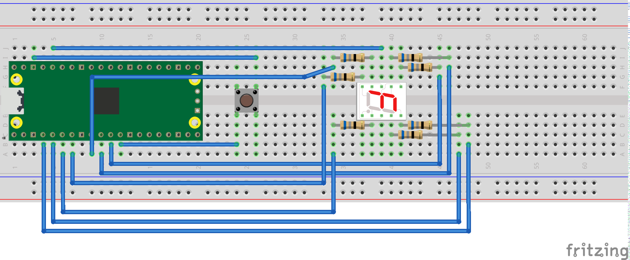Click the column number 5 label at top
This screenshot has width=630, height=260.
coord(53,39)
